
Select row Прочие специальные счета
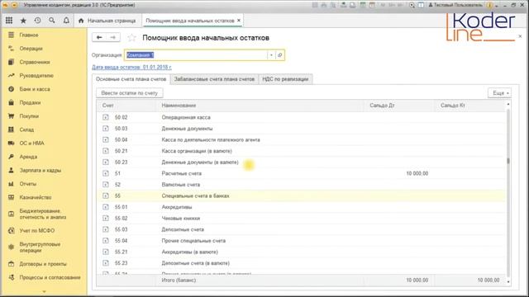pos(301,241)
